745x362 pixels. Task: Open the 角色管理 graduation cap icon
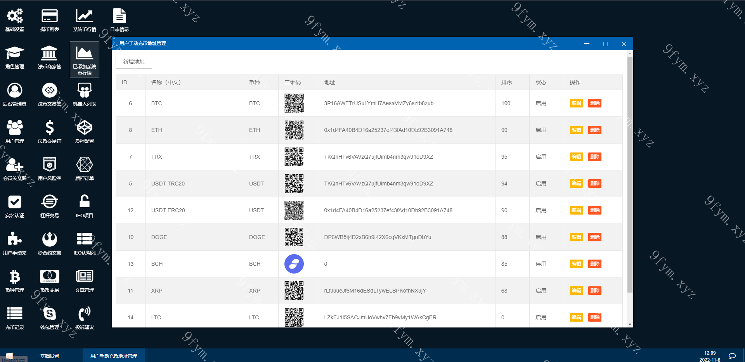(x=15, y=53)
